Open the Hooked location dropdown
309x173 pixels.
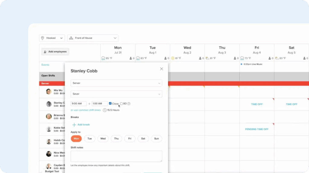click(x=52, y=38)
